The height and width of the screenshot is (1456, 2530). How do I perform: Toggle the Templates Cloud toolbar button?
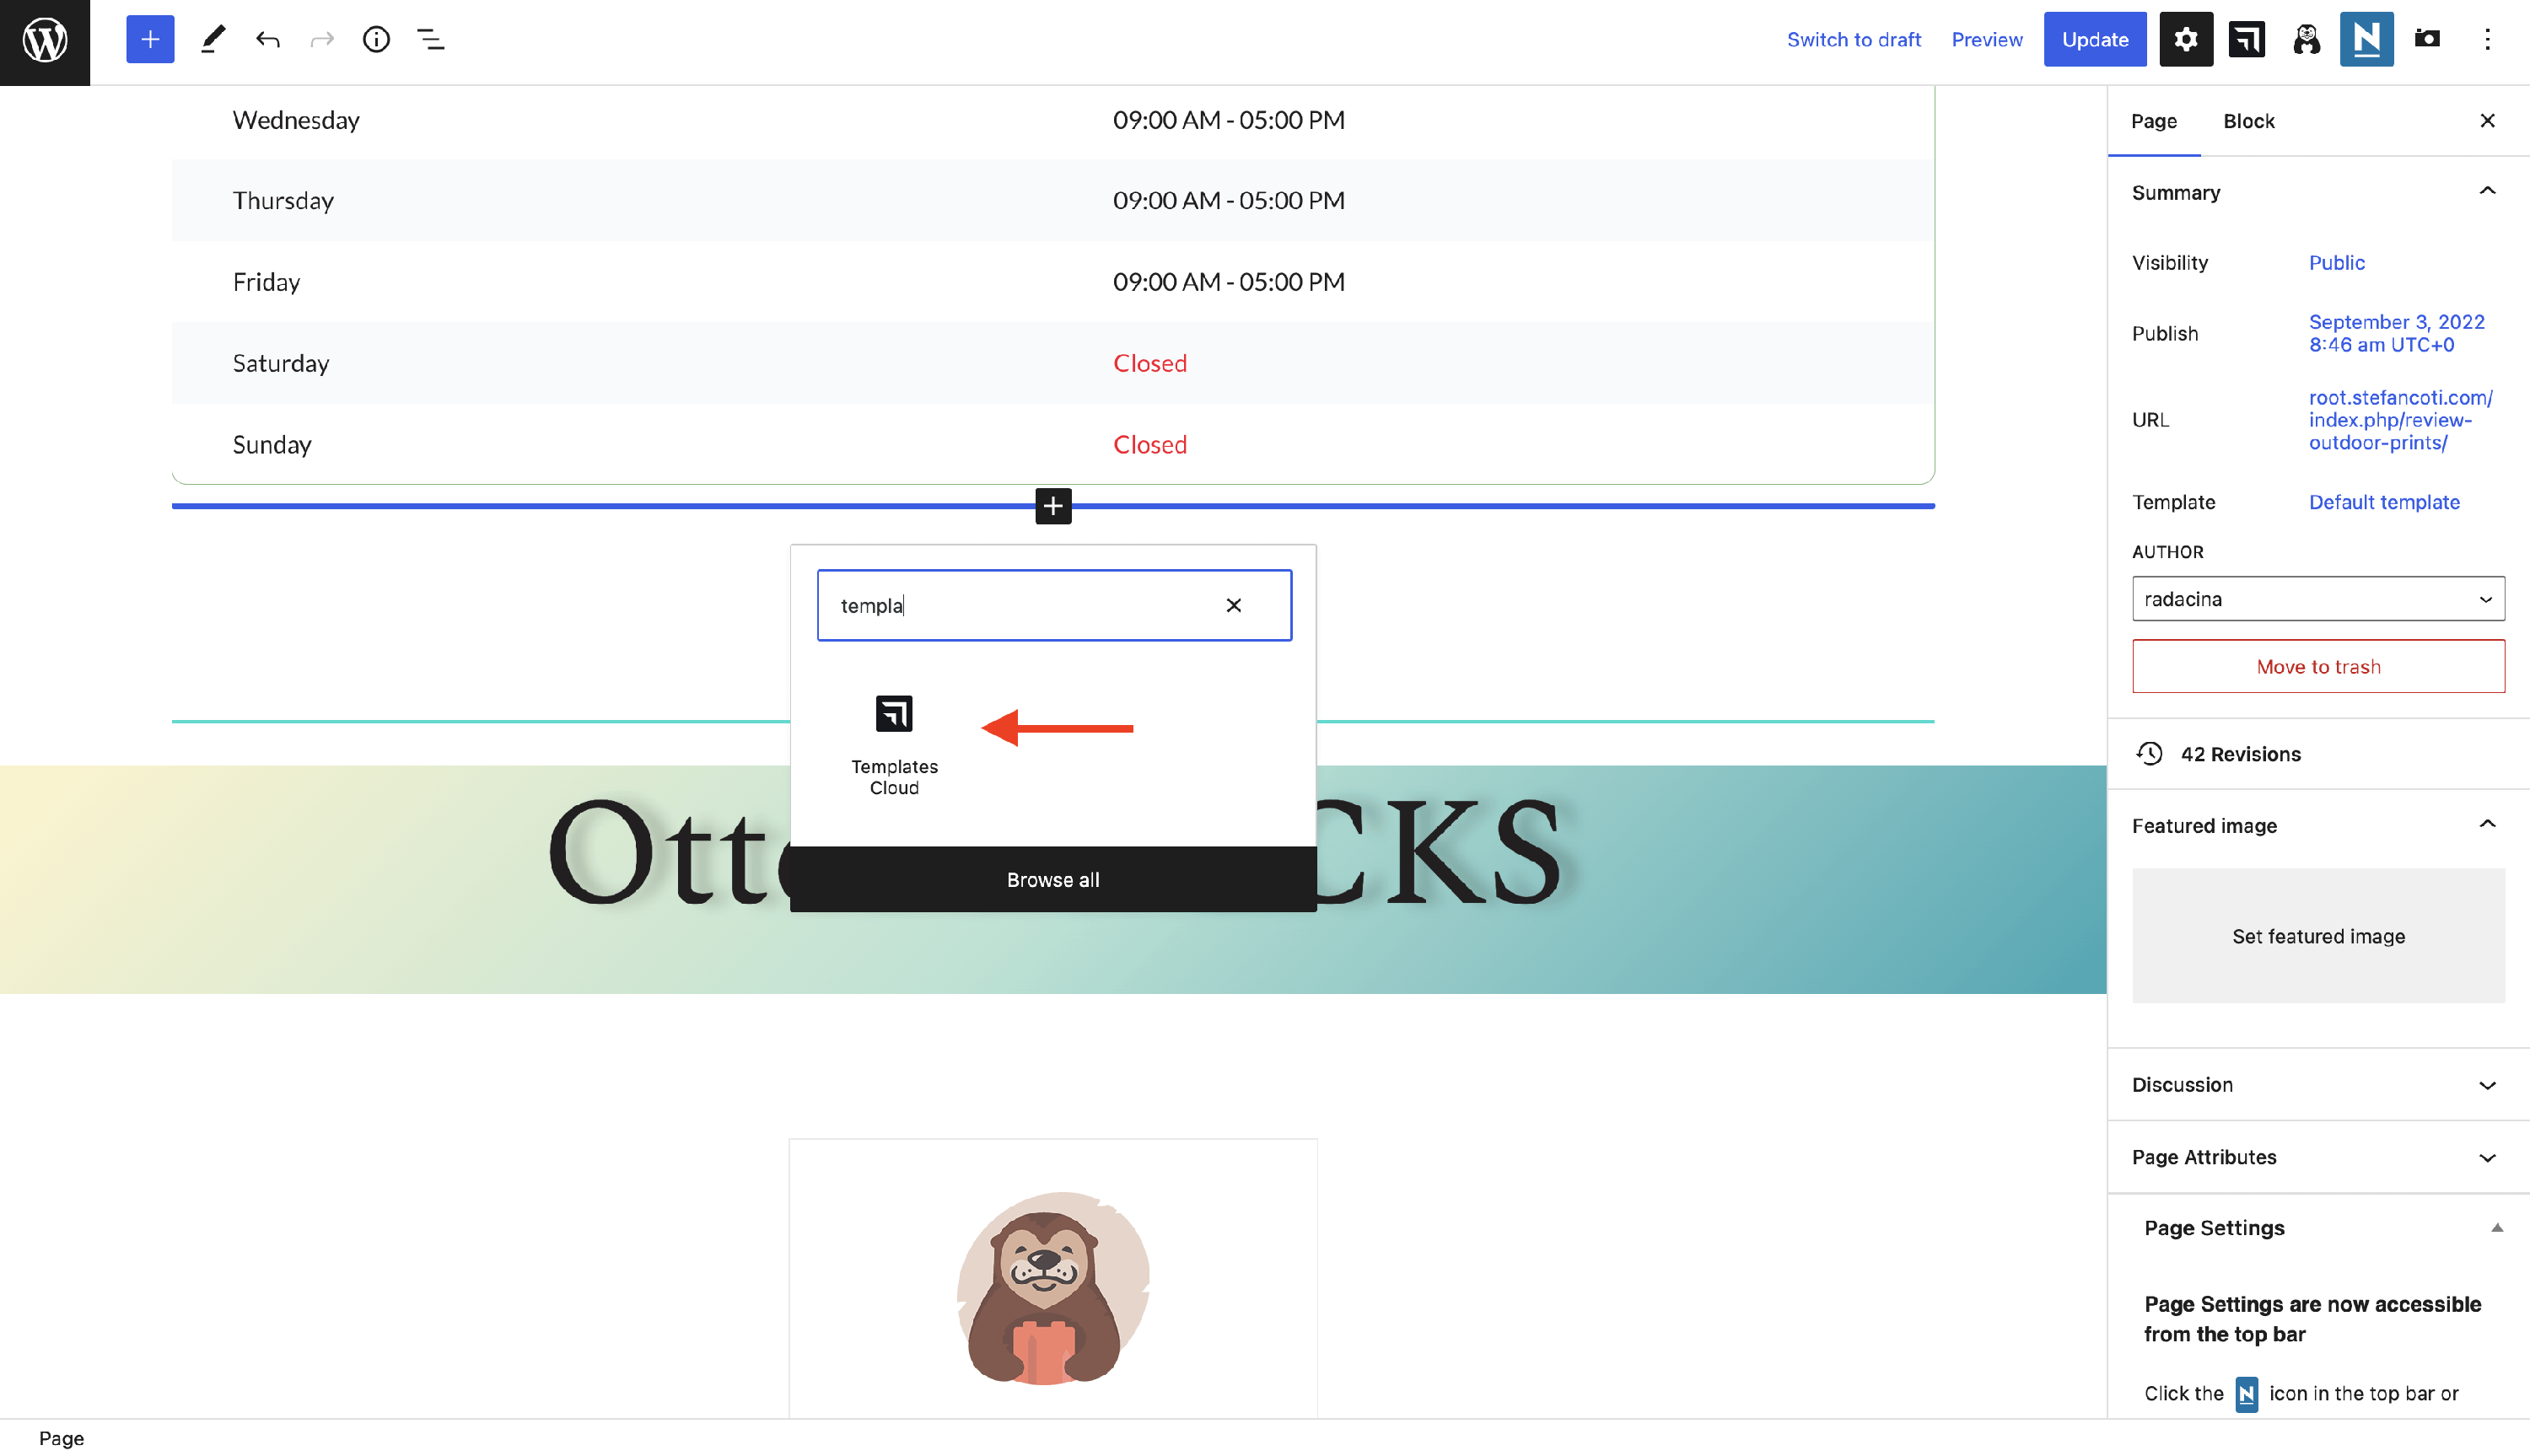(2246, 40)
